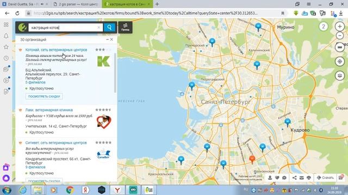The image size is (348, 195).
Task: Click the Ситивет logo thumbnail
Action: point(104,154)
